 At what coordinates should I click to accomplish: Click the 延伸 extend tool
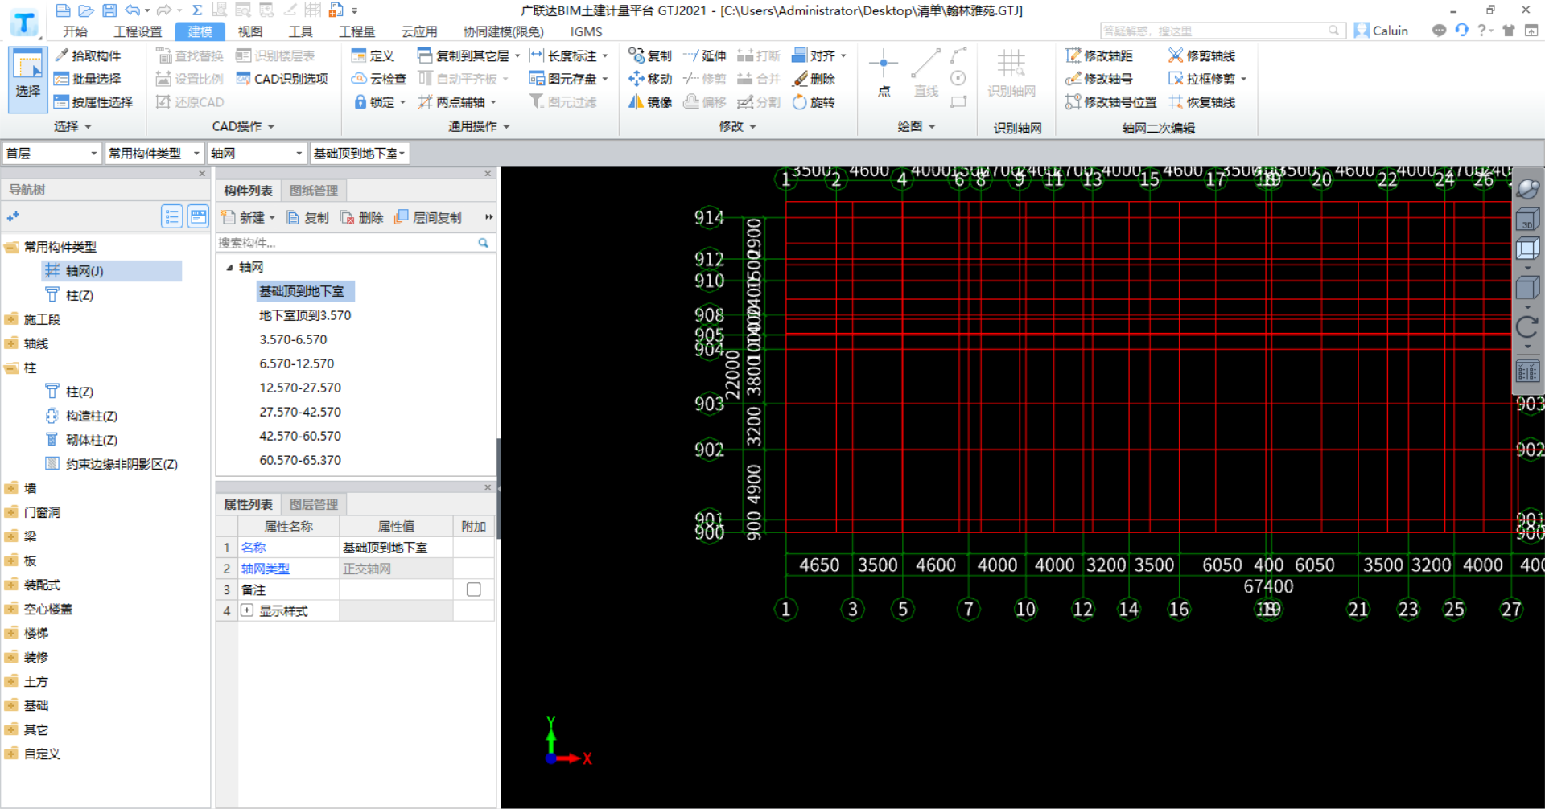[x=704, y=55]
